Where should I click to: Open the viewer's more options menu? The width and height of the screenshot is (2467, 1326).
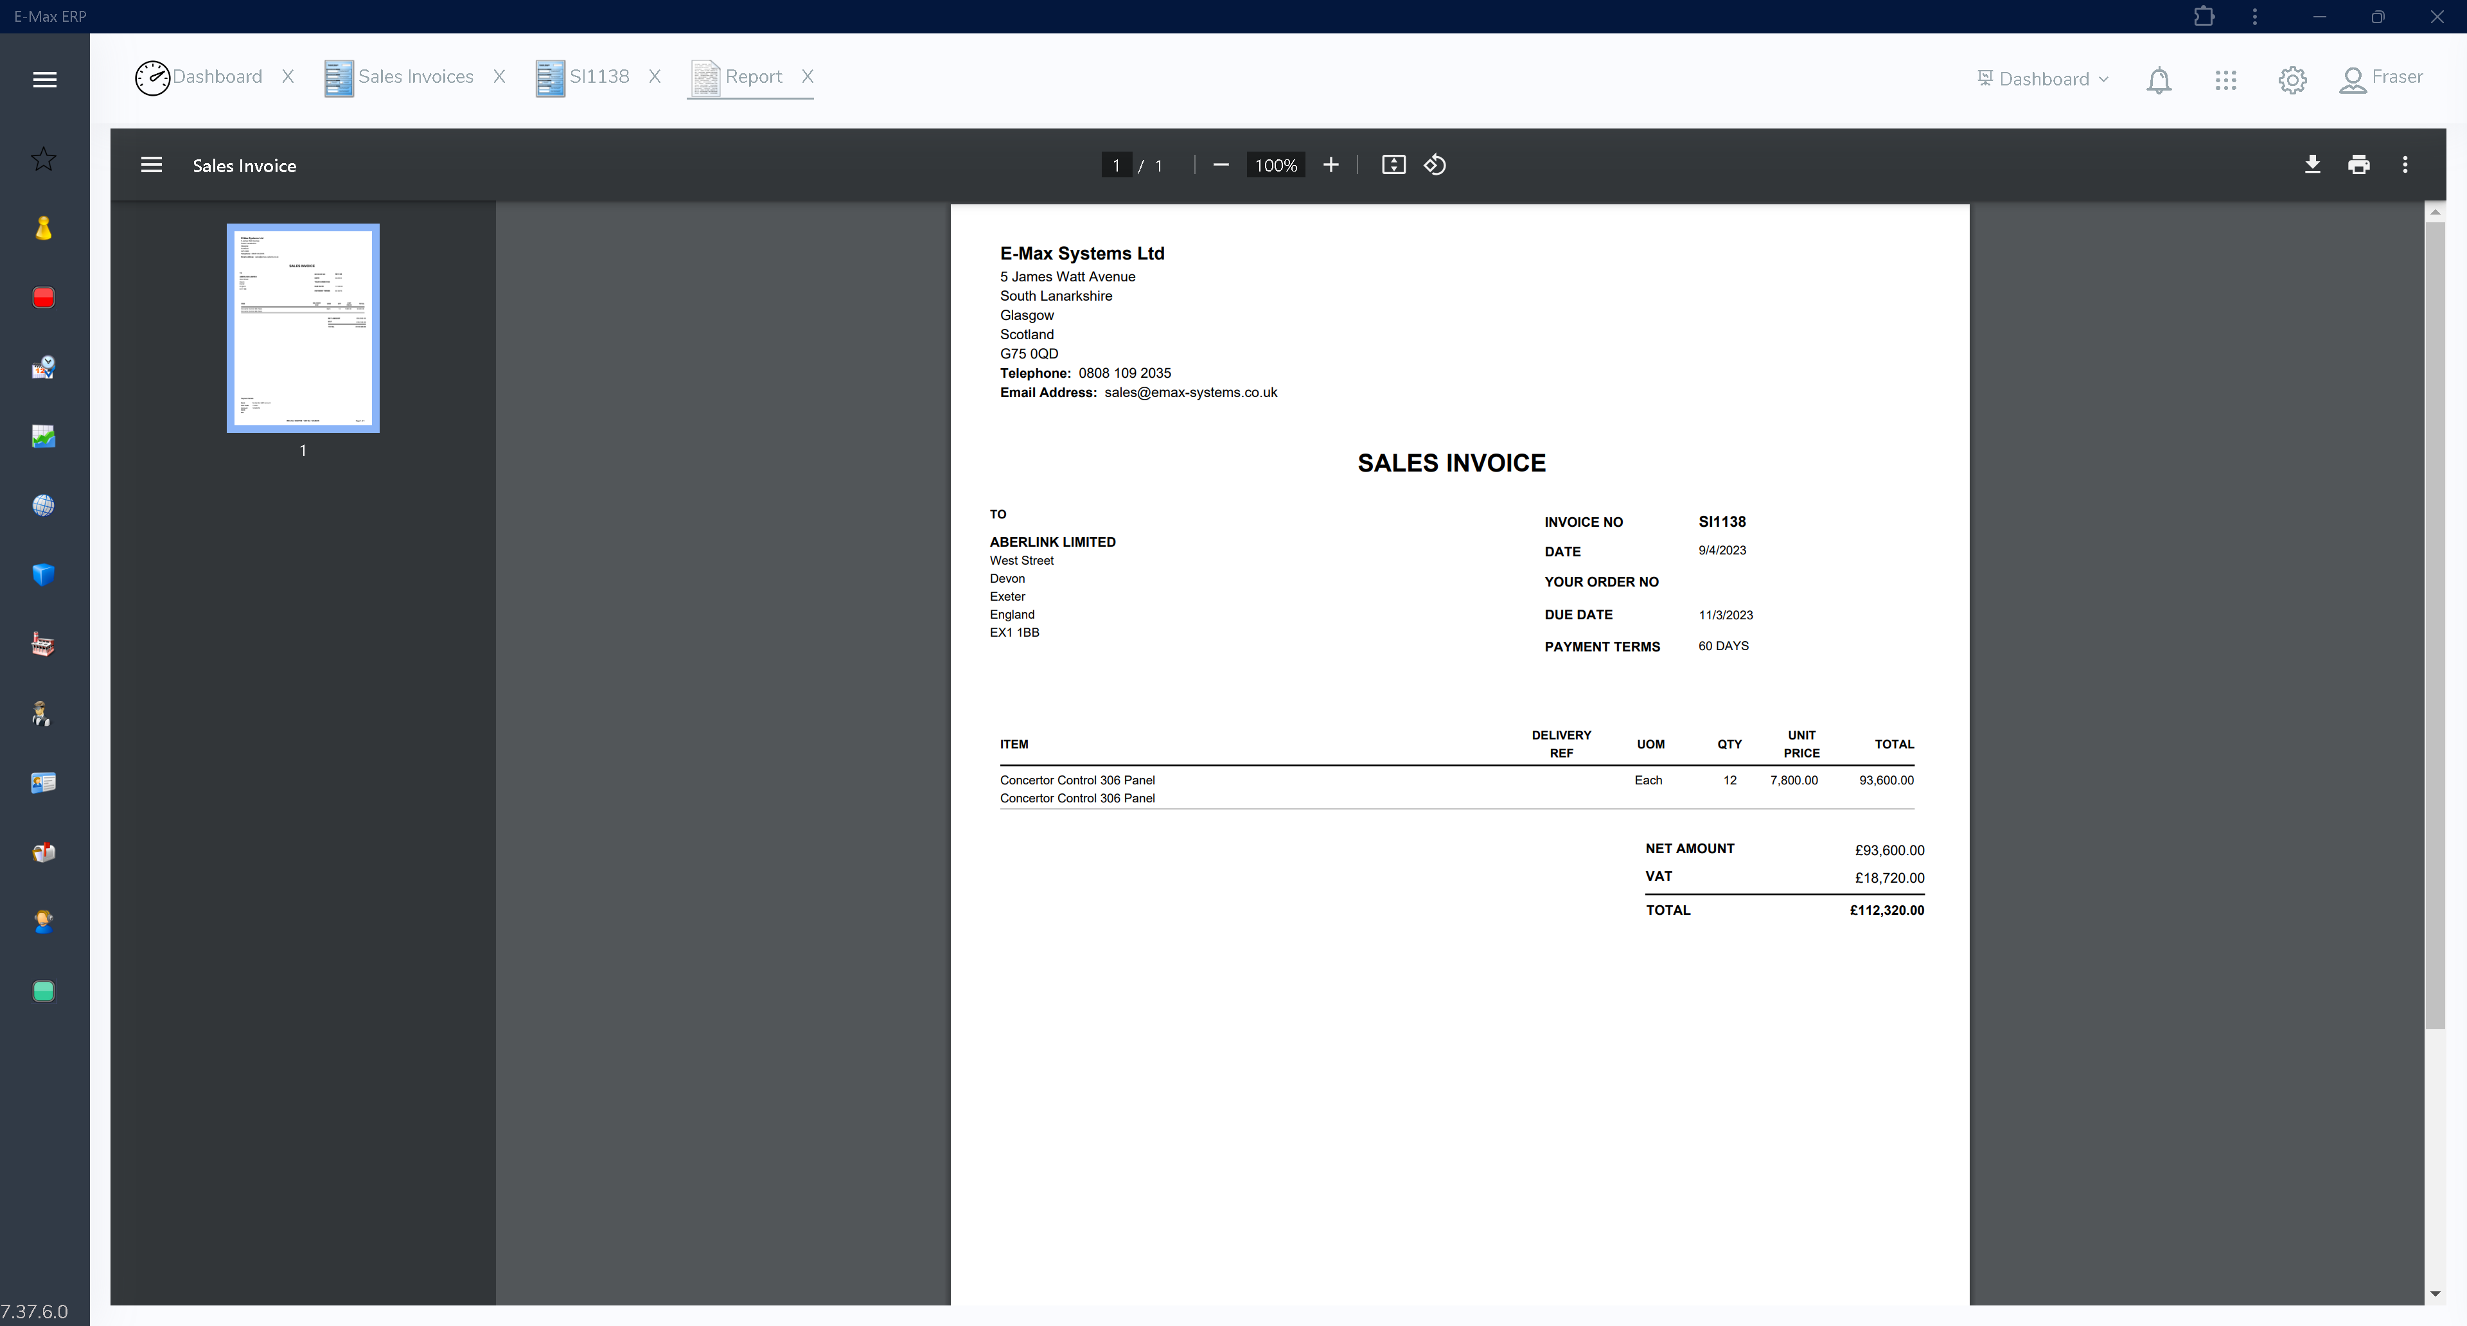point(2405,164)
